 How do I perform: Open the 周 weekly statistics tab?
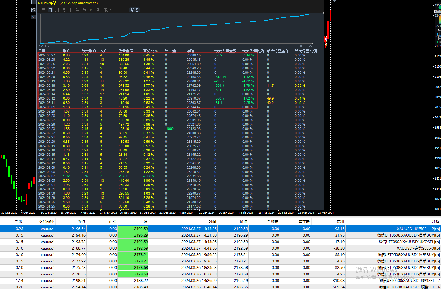(x=57, y=10)
